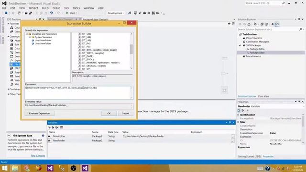Collapse the SSIS Packages node
Screen dimensions: 306x172
240,45
